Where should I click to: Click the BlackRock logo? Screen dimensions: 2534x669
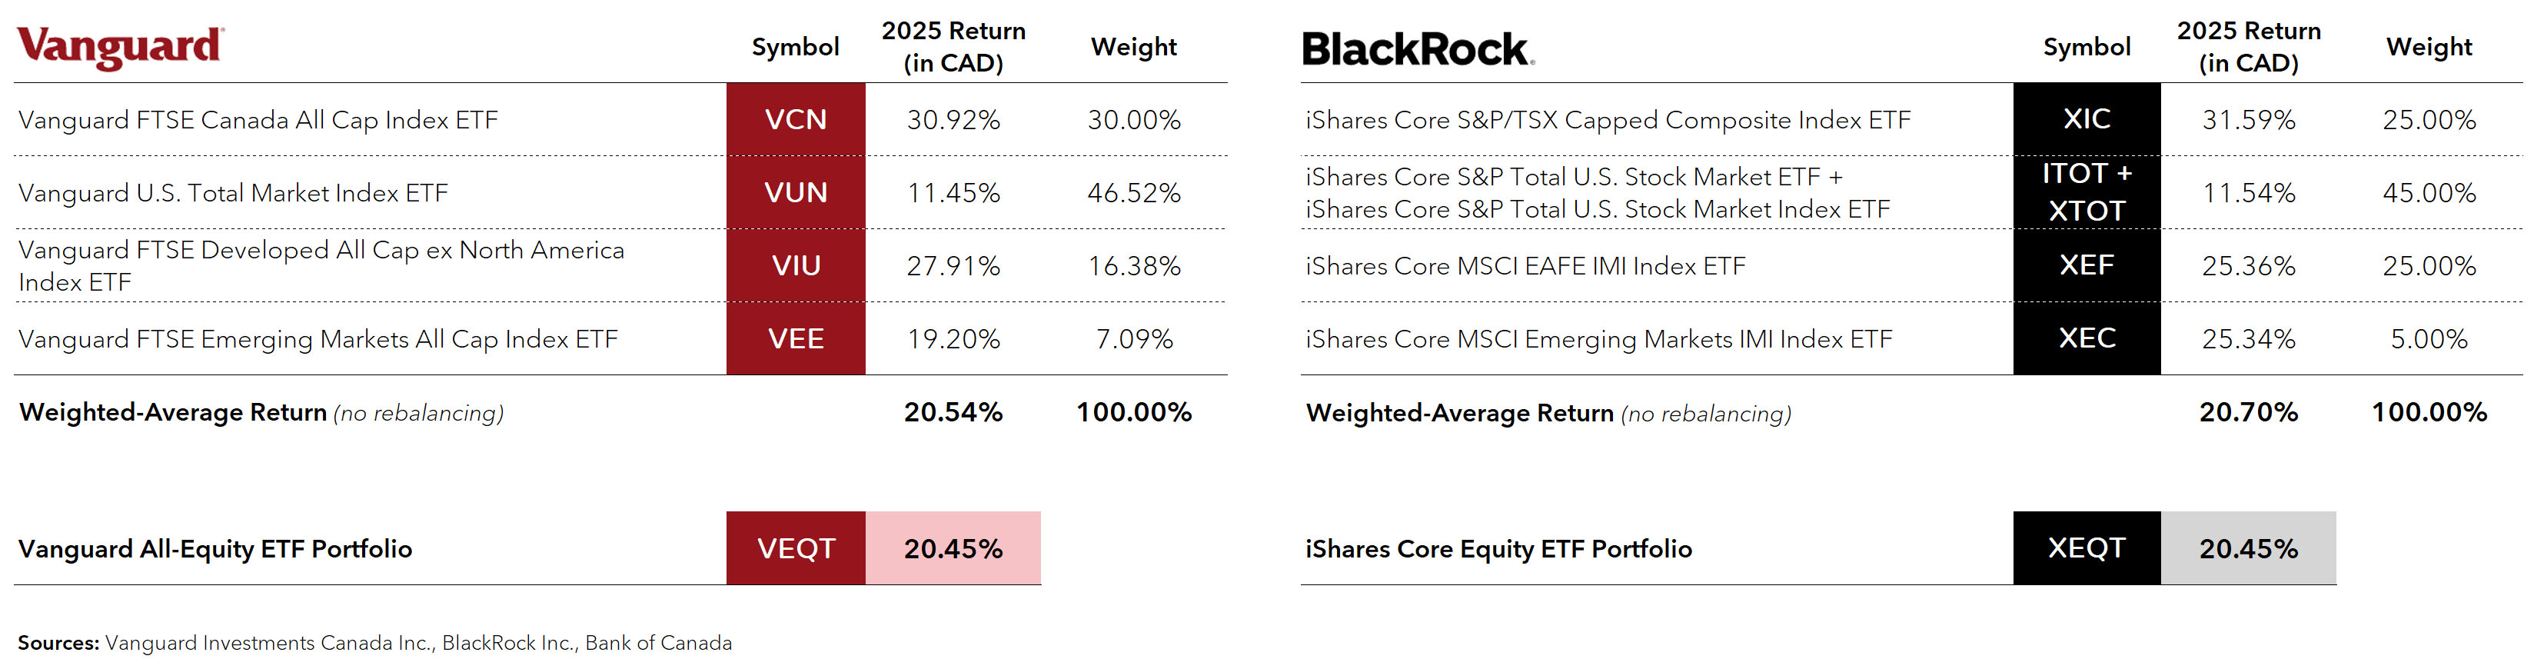point(1416,49)
